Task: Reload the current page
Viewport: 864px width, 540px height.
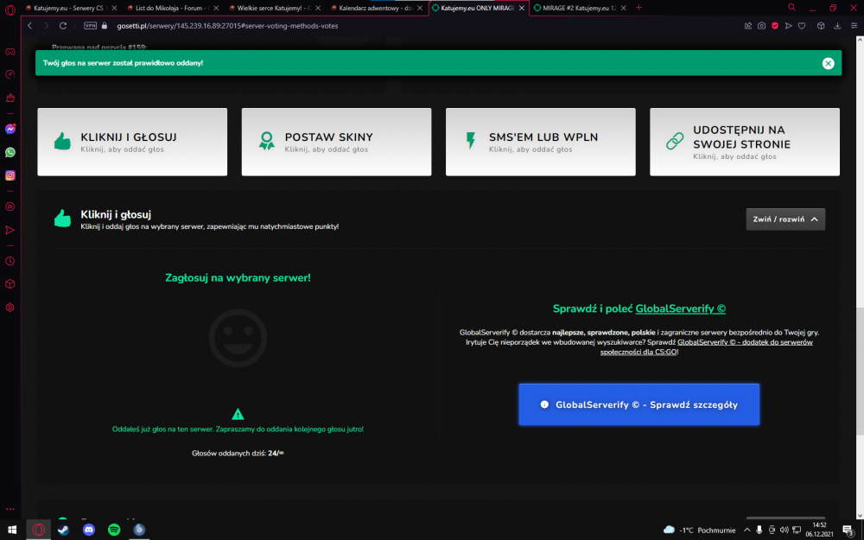Action: pyautogui.click(x=63, y=26)
